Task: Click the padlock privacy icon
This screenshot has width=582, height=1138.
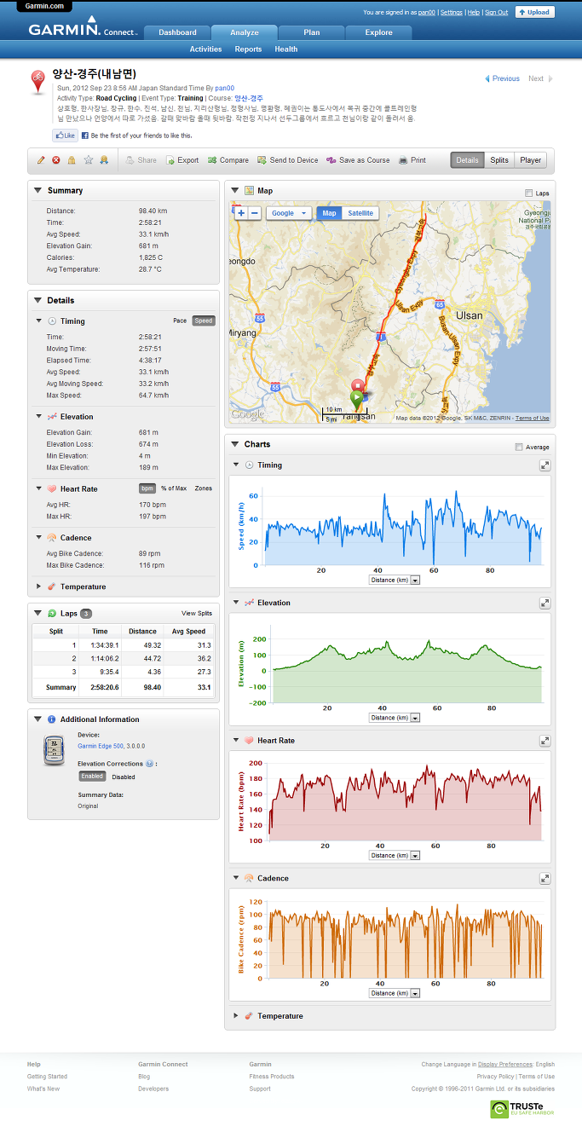Action: pyautogui.click(x=72, y=160)
